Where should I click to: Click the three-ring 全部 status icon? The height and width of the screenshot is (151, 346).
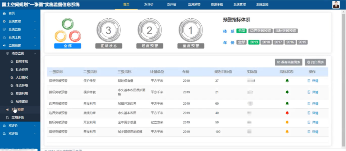click(67, 30)
